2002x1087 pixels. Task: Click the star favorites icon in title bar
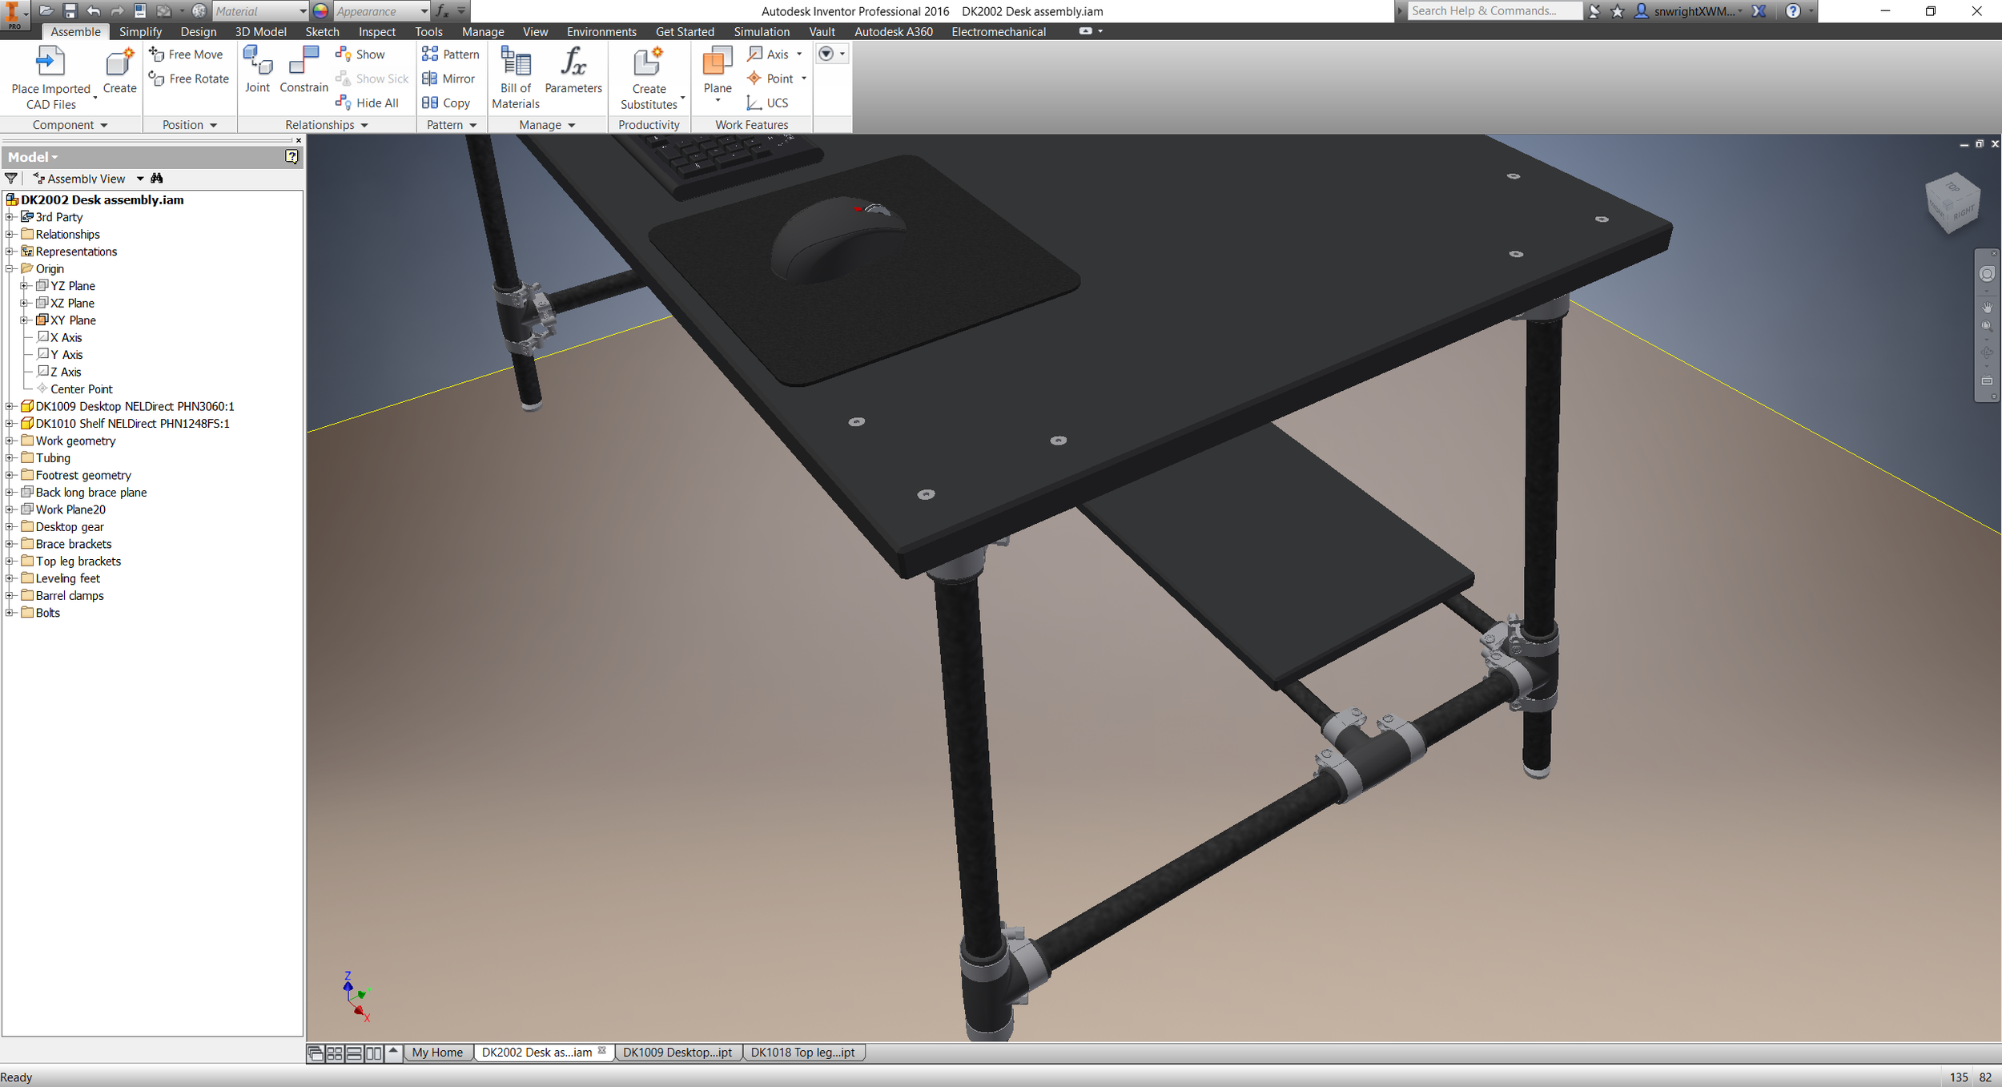tap(1618, 10)
